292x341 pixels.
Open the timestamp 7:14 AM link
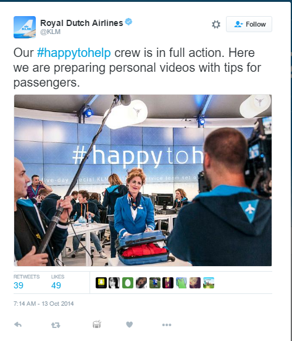[44, 304]
